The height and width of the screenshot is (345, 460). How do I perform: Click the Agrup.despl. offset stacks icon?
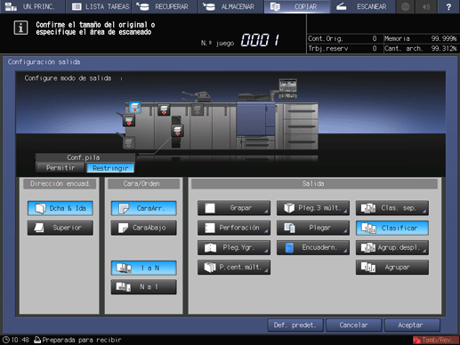pyautogui.click(x=368, y=247)
